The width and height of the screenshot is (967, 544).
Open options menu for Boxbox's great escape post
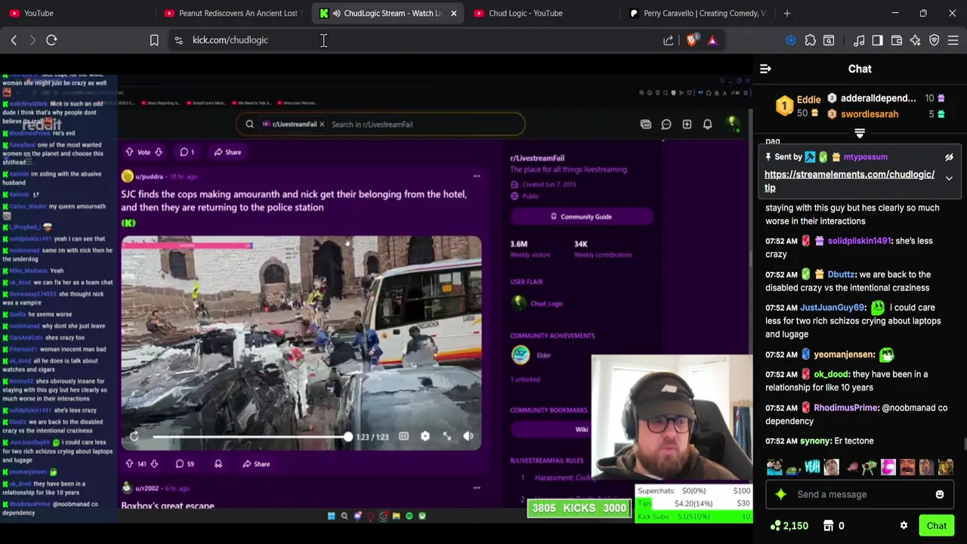(x=477, y=488)
